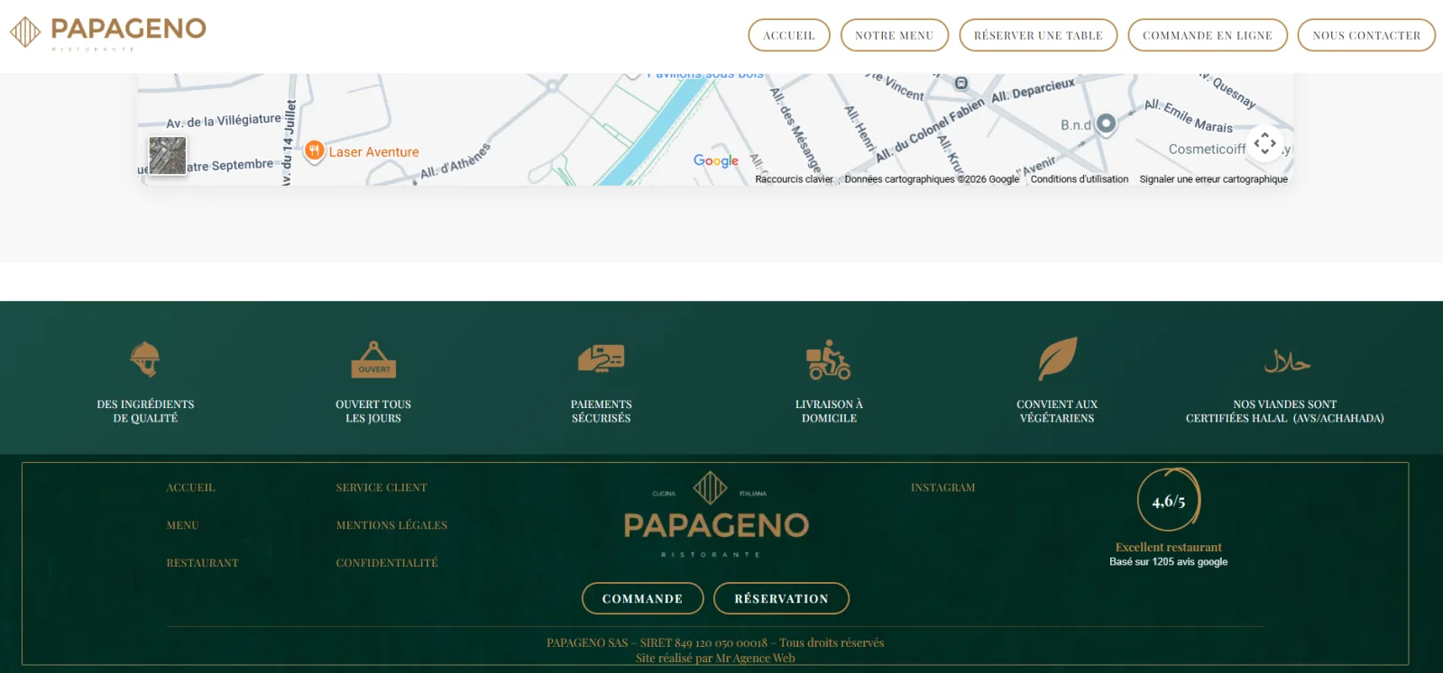Image resolution: width=1443 pixels, height=673 pixels.
Task: Click the Papageno logo in header
Action: tap(108, 33)
